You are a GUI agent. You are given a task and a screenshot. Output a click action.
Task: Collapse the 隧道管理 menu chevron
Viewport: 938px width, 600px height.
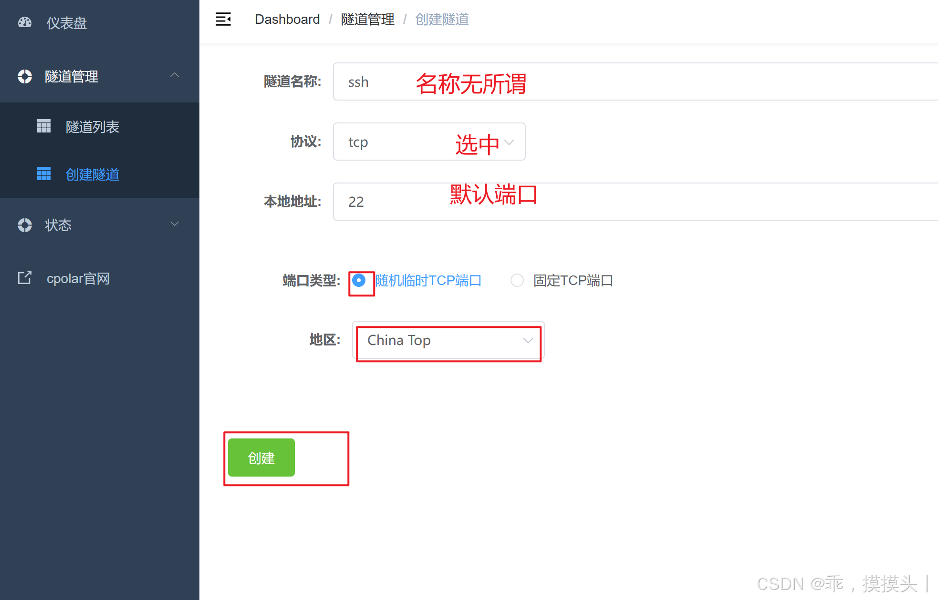(x=175, y=75)
